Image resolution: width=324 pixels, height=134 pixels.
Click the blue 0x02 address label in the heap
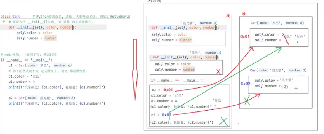click(246, 84)
